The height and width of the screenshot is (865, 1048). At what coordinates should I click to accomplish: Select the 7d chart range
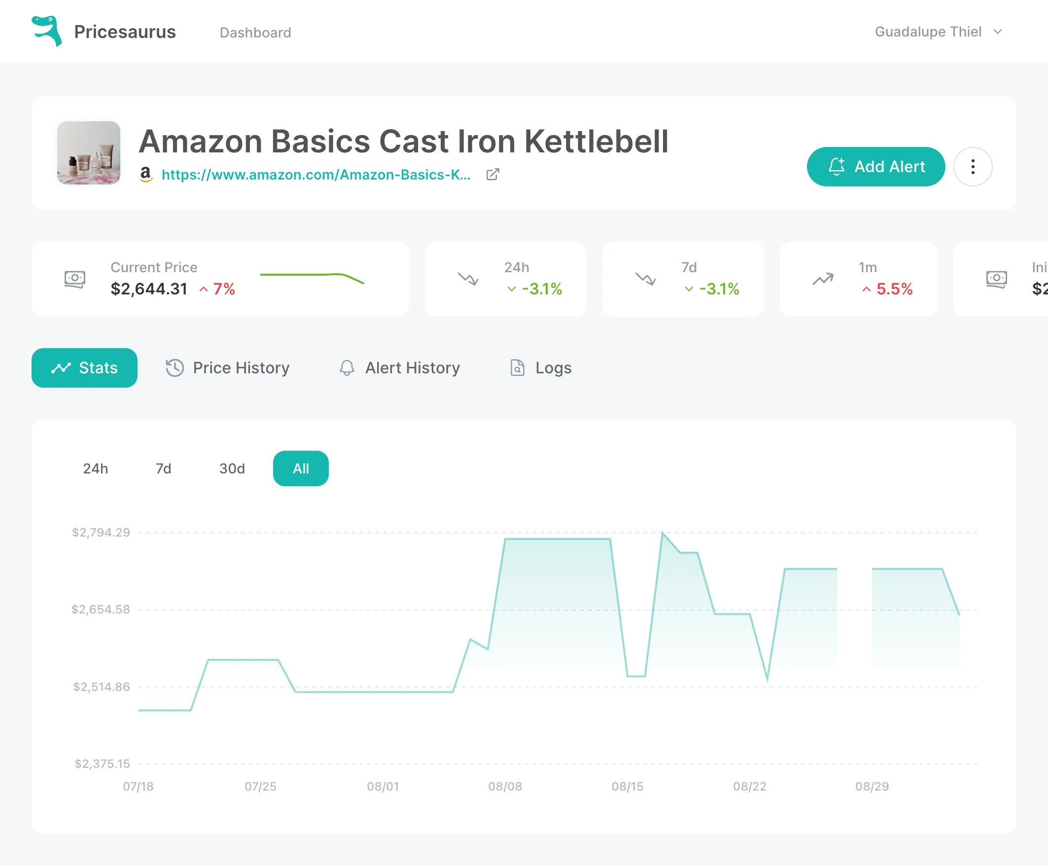coord(163,469)
